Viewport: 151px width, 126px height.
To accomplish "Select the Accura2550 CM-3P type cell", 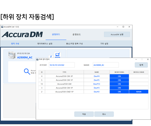I will [65, 76].
